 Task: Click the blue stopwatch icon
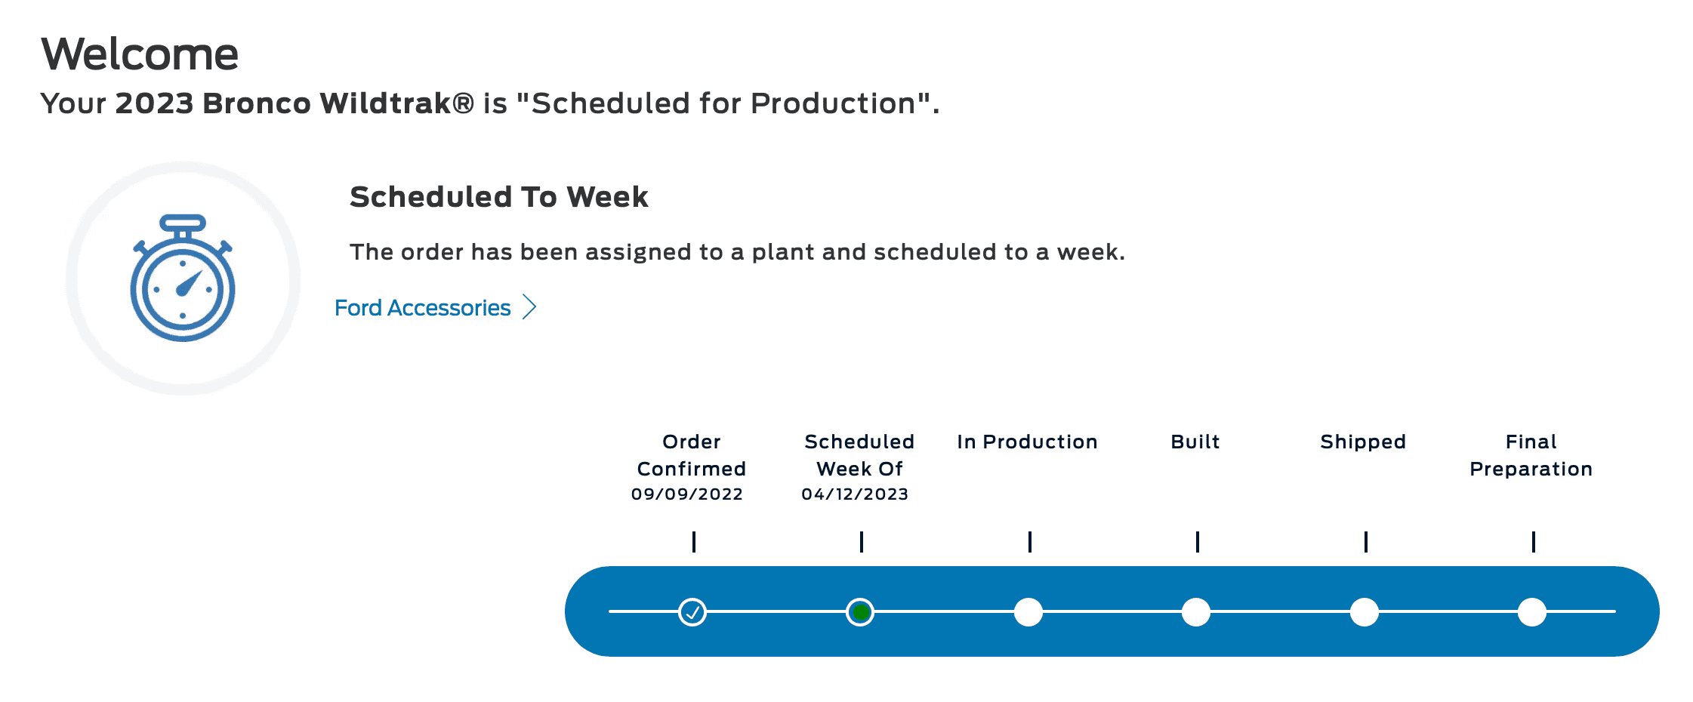click(183, 278)
